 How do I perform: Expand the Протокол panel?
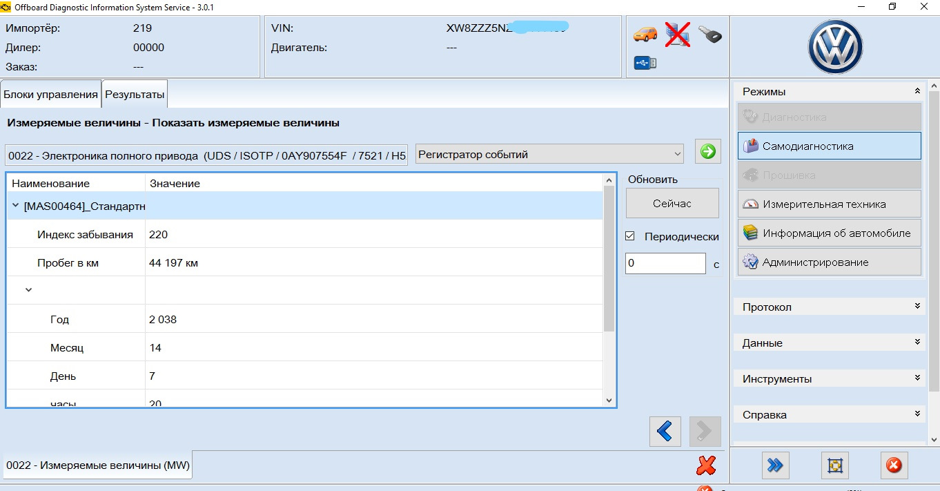pos(917,307)
